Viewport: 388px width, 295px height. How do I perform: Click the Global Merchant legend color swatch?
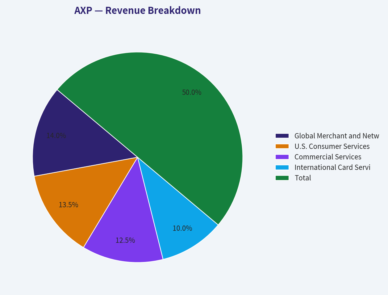click(x=282, y=136)
